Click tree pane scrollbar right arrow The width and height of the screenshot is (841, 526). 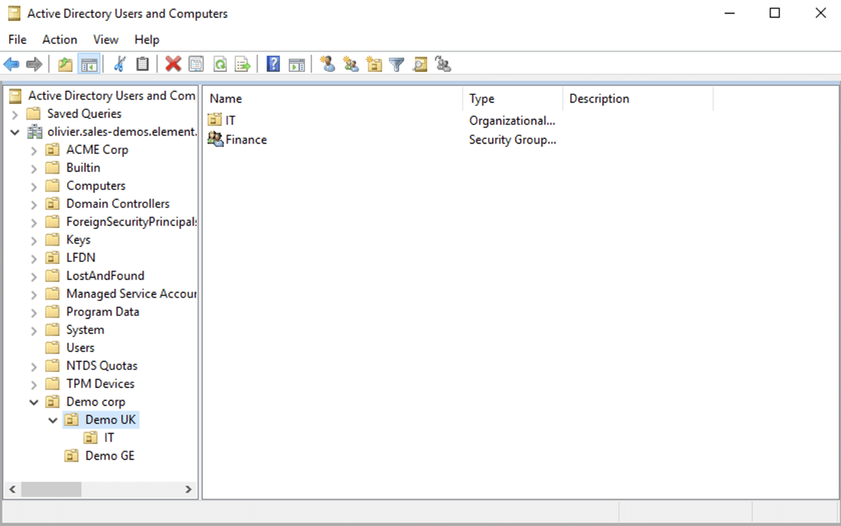click(x=188, y=489)
